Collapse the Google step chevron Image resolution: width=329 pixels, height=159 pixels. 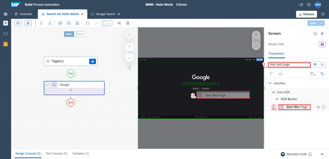click(48, 85)
